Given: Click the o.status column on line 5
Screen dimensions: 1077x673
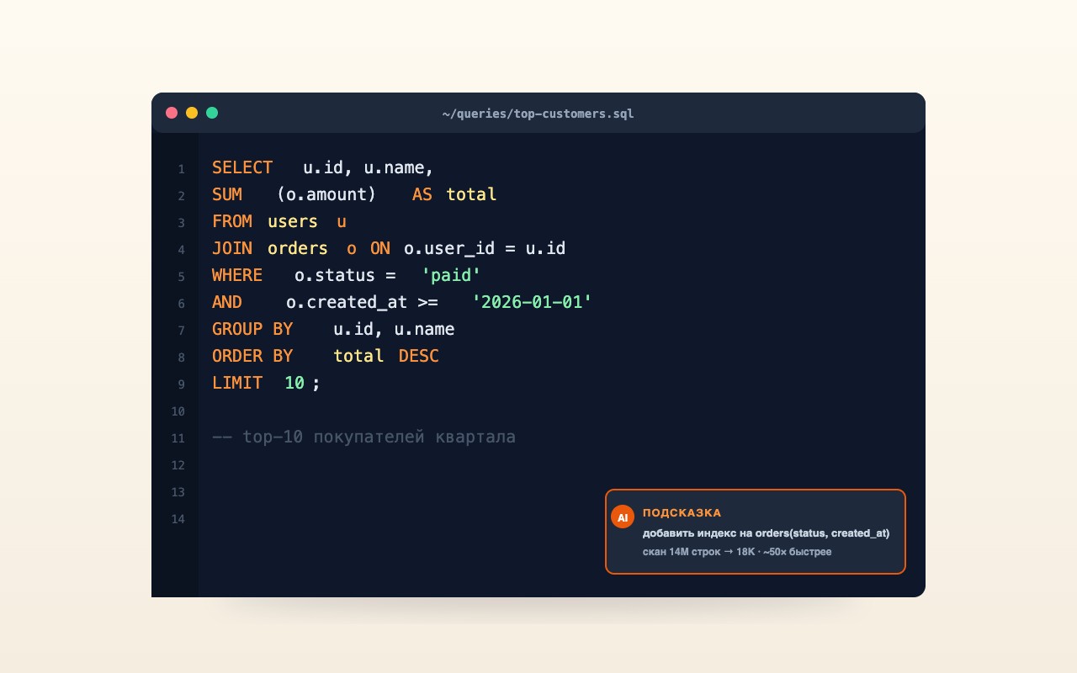Looking at the screenshot, I should [335, 275].
